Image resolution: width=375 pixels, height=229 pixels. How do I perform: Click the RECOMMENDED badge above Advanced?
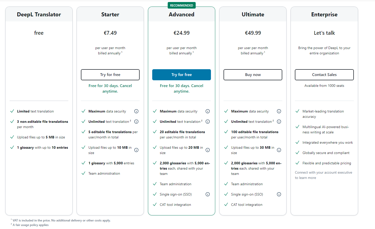tap(181, 5)
